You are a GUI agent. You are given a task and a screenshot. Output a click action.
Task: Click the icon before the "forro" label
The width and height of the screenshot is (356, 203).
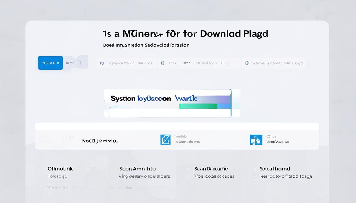coord(163,63)
